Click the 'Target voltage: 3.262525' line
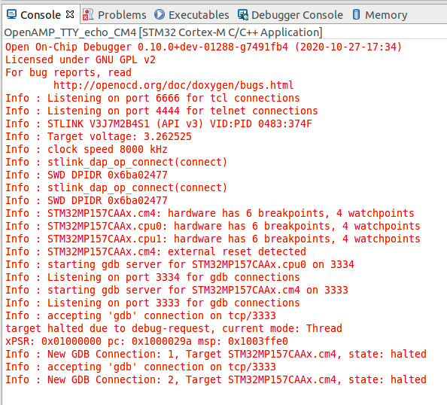Screen dimensions: 447x405 [99, 136]
